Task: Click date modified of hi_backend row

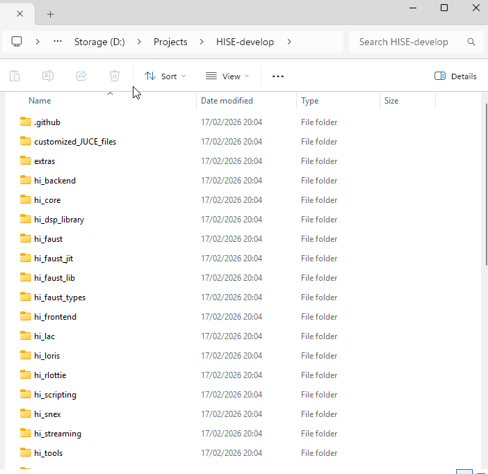Action: coord(231,181)
